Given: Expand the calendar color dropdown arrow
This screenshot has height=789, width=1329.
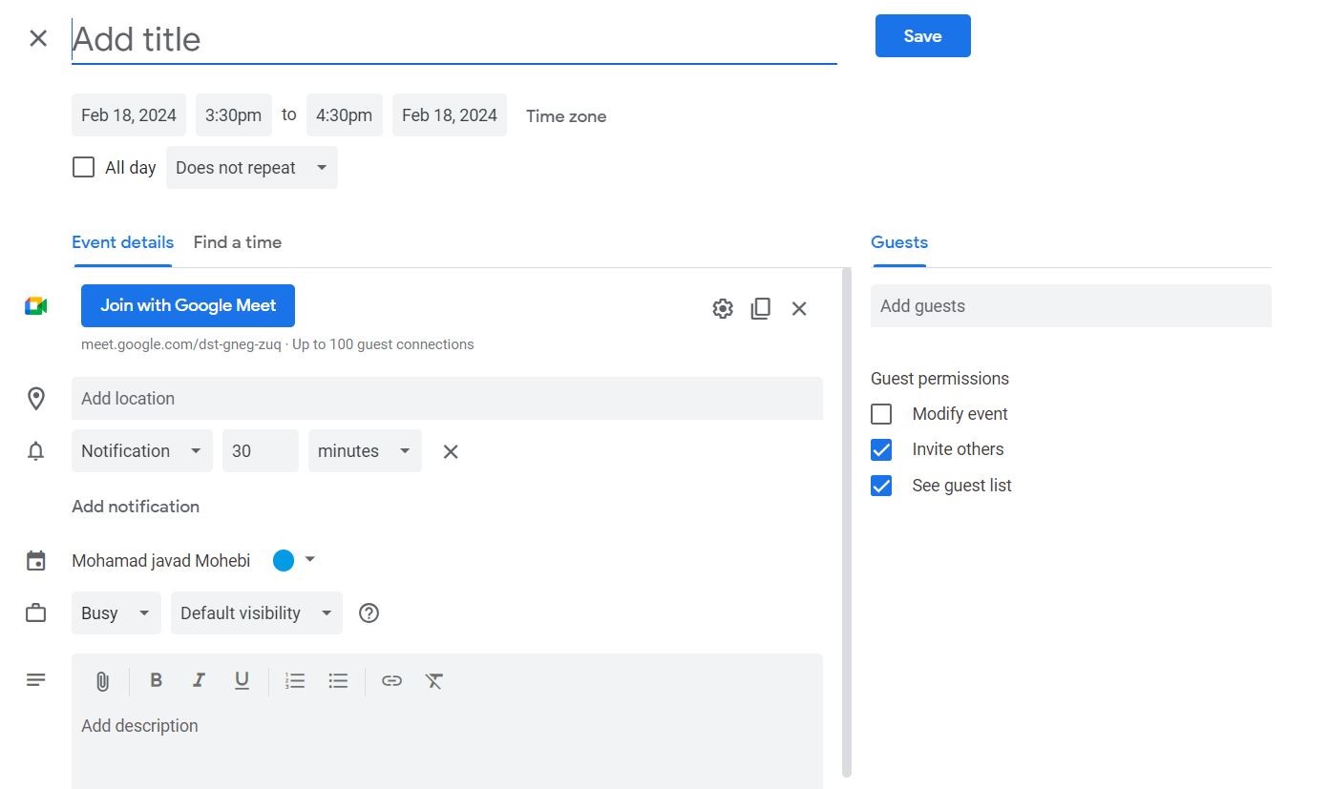Looking at the screenshot, I should [309, 560].
